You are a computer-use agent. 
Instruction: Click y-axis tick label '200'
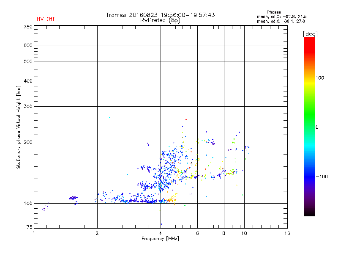[x=28, y=142]
